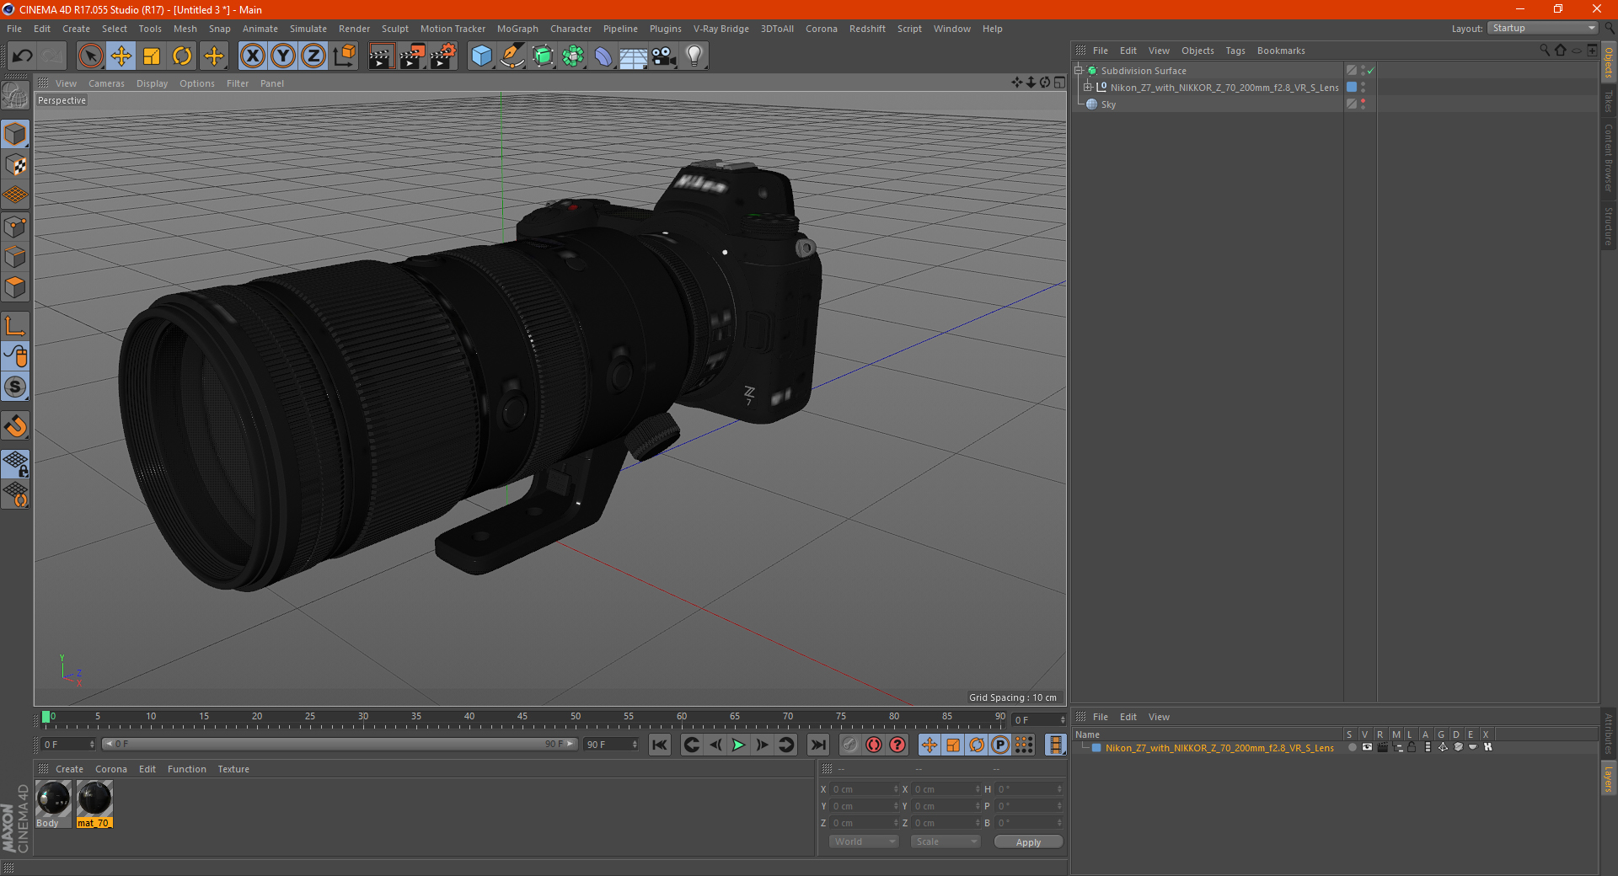Add a Light object
Viewport: 1618px width, 876px height.
694,56
